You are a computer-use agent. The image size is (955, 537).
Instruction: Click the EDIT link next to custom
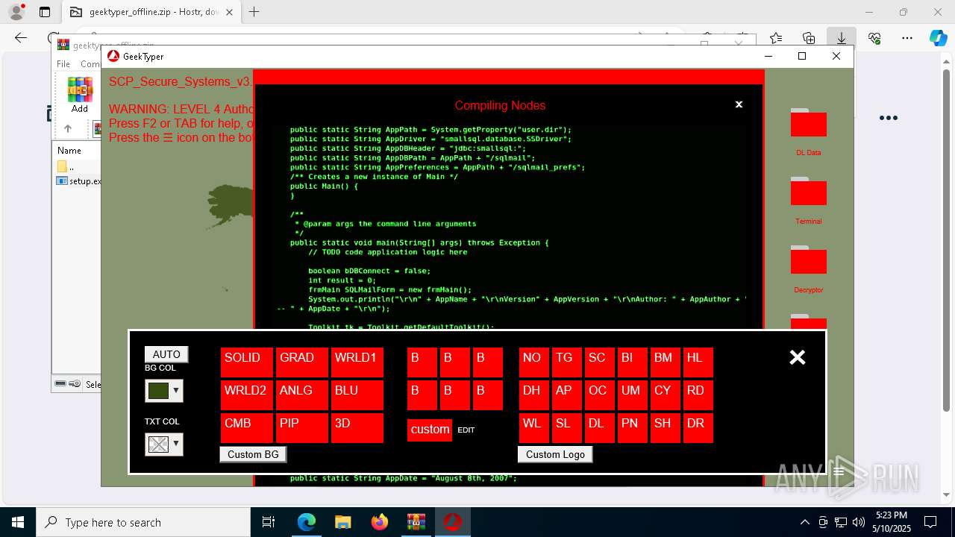coord(466,430)
